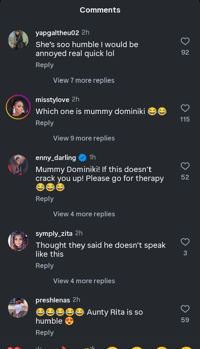Expand 'View 7 more replies'
This screenshot has width=200, height=349.
click(84, 81)
